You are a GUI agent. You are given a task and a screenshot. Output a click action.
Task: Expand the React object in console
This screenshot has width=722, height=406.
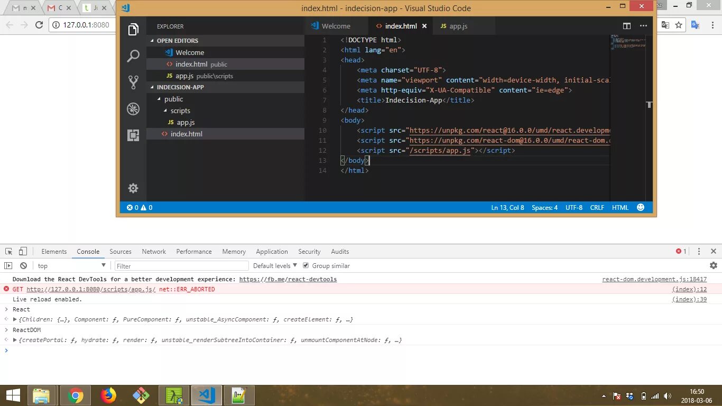pos(15,319)
